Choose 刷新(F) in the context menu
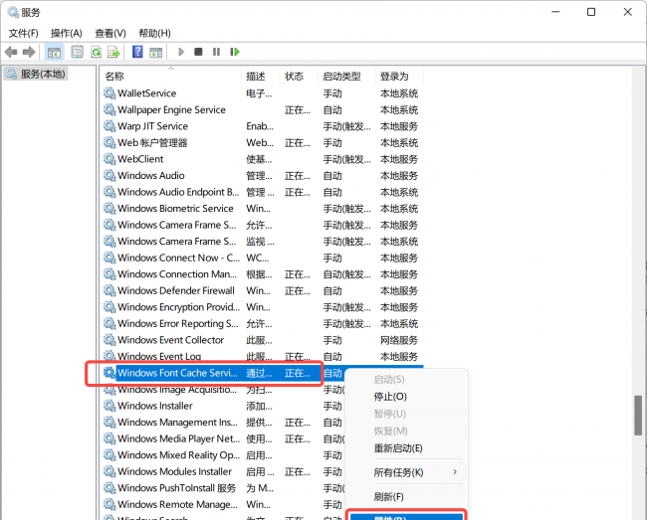 tap(407, 496)
